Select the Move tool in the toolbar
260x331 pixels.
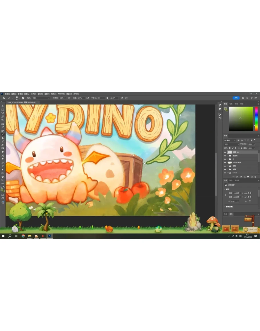click(3, 106)
